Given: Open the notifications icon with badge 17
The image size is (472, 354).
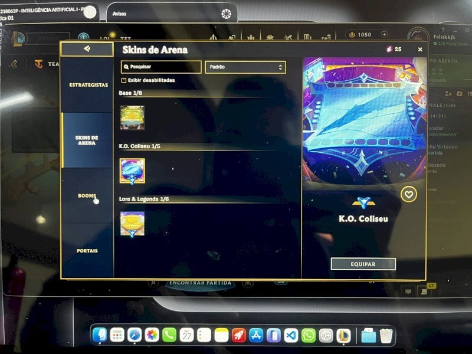Looking at the screenshot, I should tap(424, 291).
